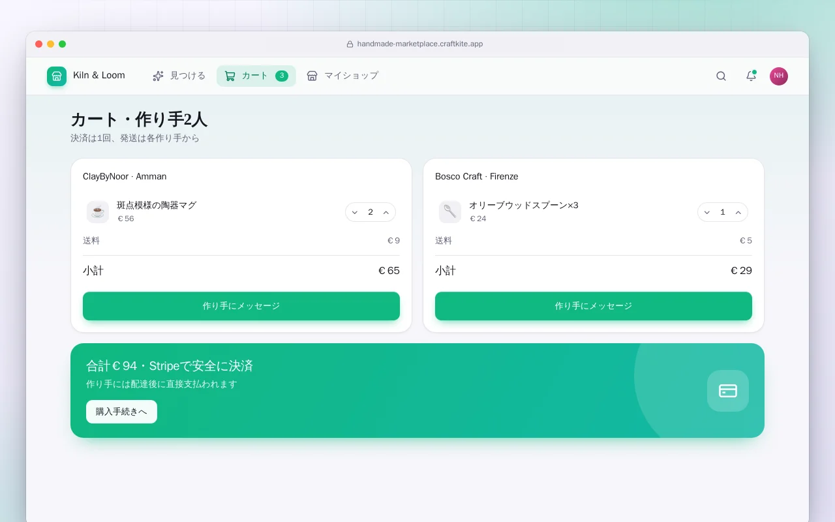Click the Kiln & Loom shop logo icon
Viewport: 835px width, 522px height.
click(57, 76)
